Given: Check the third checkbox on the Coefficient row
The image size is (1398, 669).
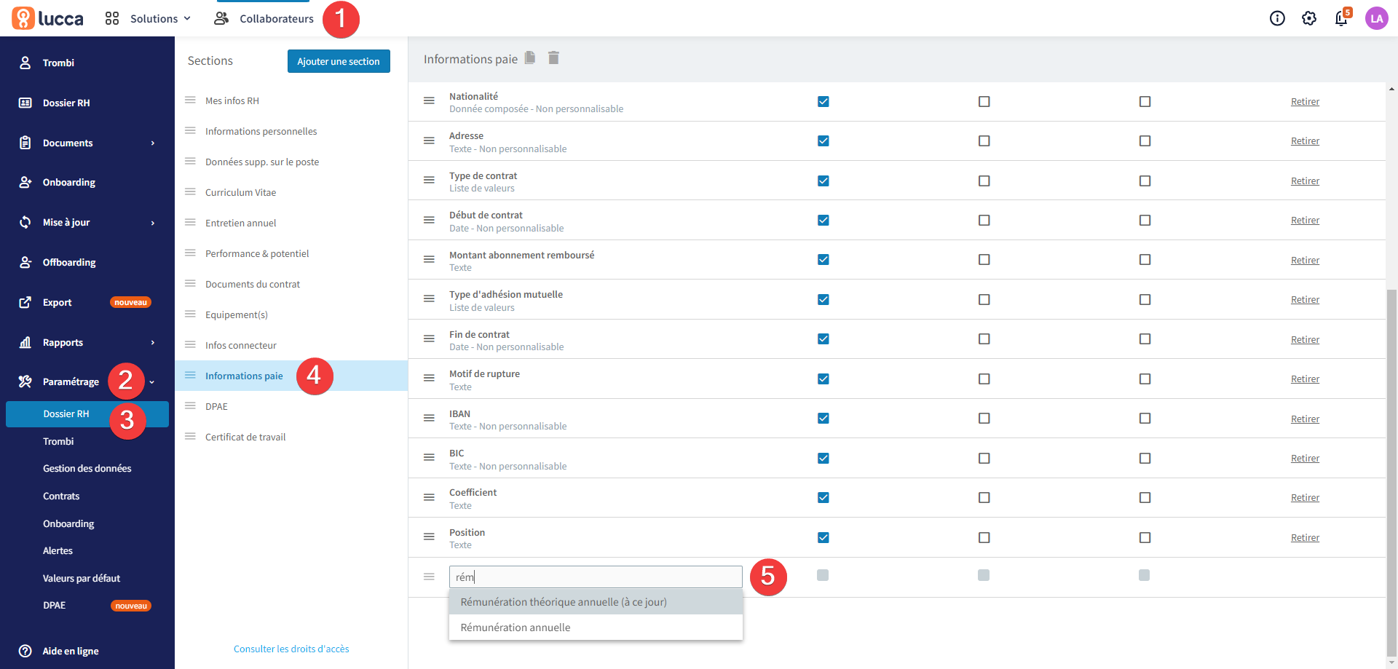Looking at the screenshot, I should click(1145, 497).
